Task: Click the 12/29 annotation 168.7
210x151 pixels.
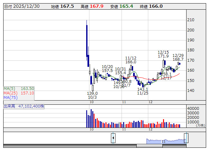Action: tap(178, 58)
